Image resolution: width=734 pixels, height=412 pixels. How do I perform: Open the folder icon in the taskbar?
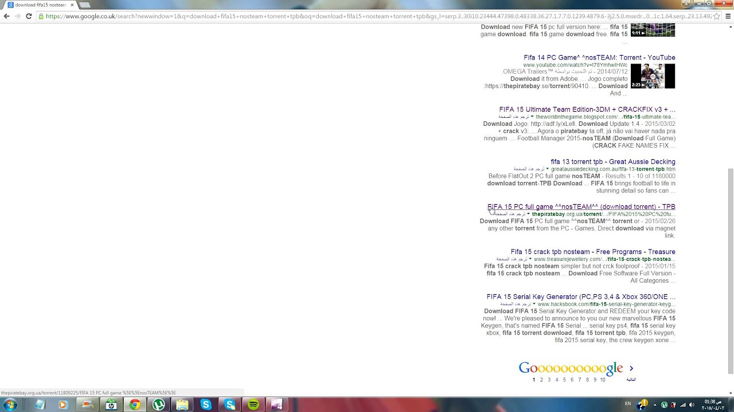(x=182, y=405)
